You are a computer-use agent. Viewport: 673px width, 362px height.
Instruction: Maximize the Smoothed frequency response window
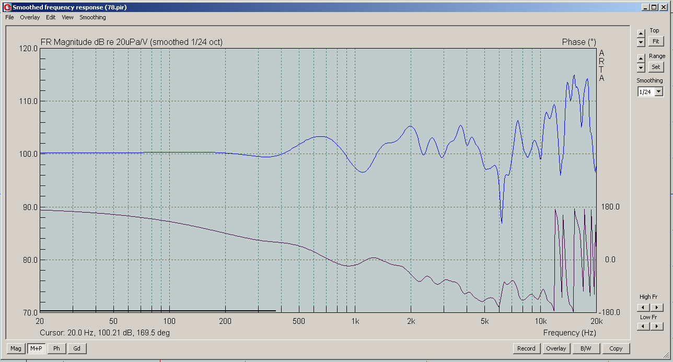tap(654, 7)
